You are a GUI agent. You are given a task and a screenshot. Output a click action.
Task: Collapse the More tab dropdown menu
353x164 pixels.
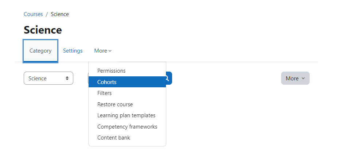[103, 51]
